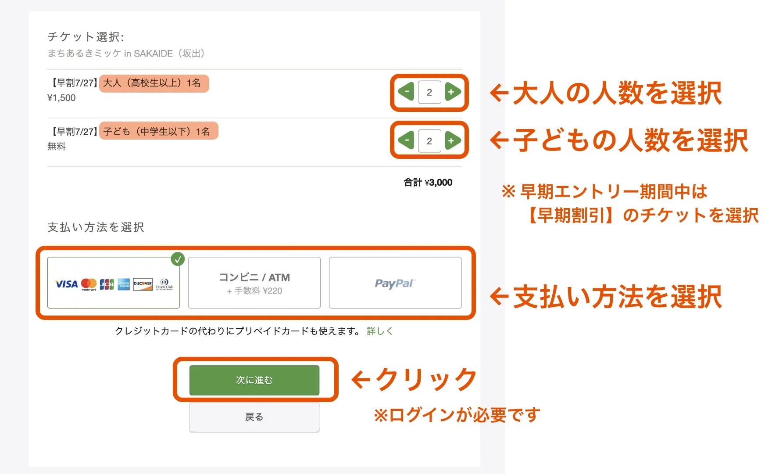Click the Mastercard logo
The height and width of the screenshot is (474, 772).
tap(89, 284)
